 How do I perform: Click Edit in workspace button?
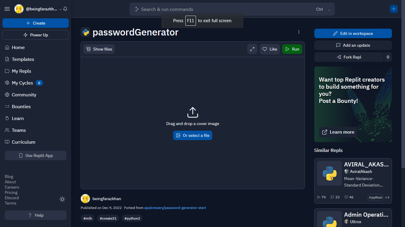[x=353, y=33]
